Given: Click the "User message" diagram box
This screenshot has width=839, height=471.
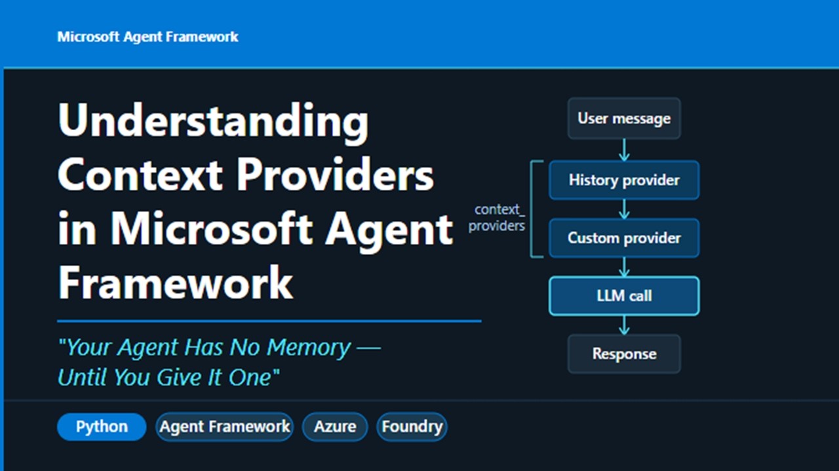Looking at the screenshot, I should tap(624, 118).
